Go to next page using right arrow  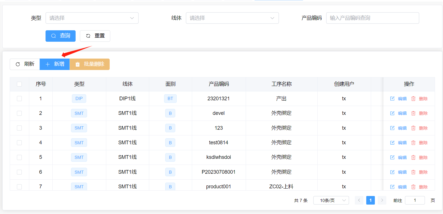point(382,200)
